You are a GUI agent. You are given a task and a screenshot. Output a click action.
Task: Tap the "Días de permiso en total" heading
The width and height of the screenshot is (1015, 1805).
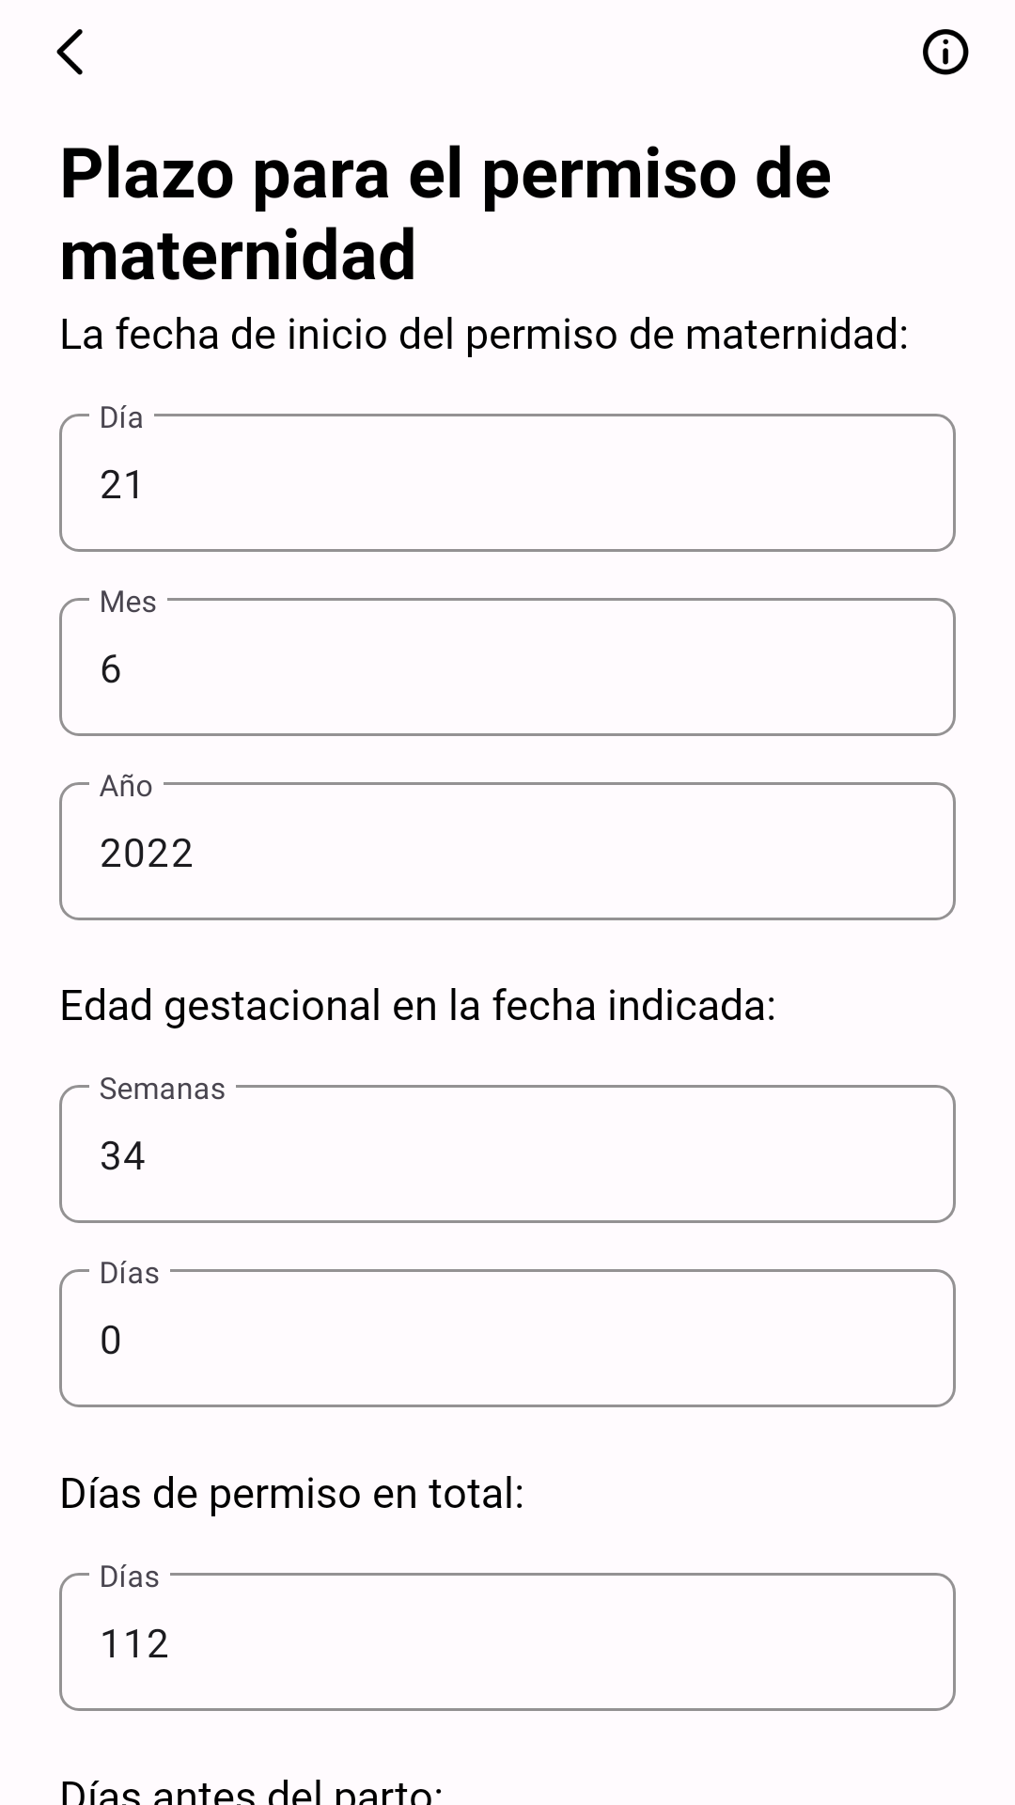point(291,1494)
